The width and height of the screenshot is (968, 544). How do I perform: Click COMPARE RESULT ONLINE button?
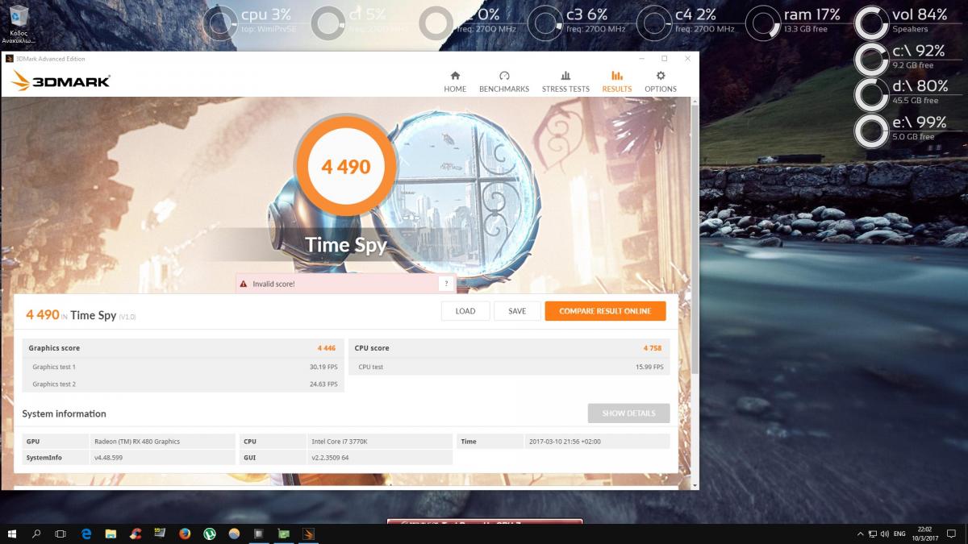coord(605,311)
